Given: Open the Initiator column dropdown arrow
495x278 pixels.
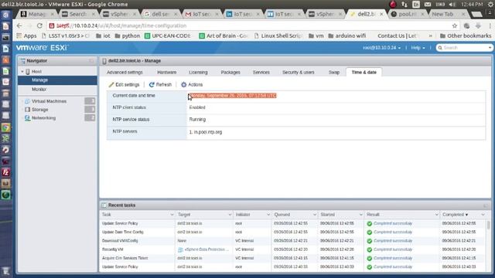Looking at the screenshot, I should click(268, 215).
